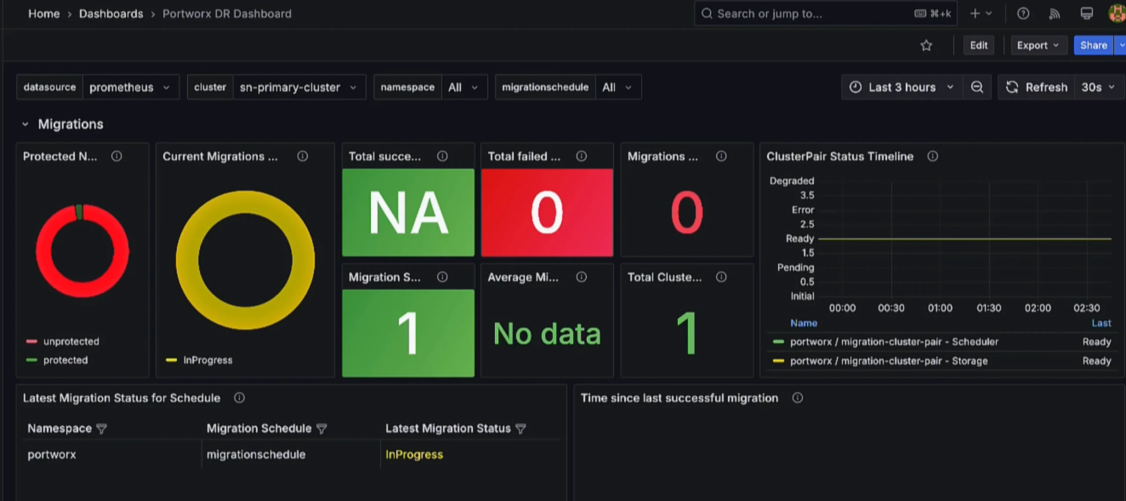The image size is (1126, 501).
Task: Click the search magnifier icon
Action: (706, 14)
